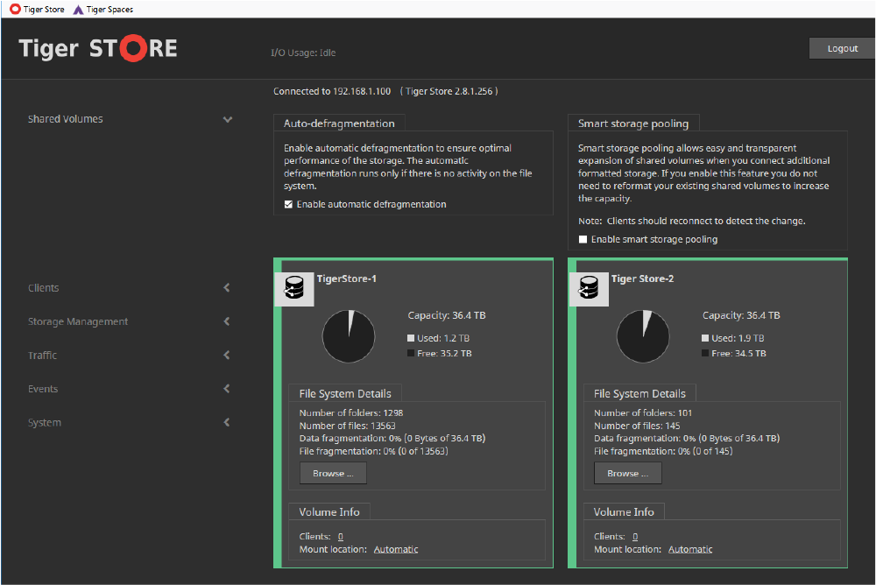Change TigerStore-1 Automatic mount location
The width and height of the screenshot is (876, 585).
coord(396,549)
